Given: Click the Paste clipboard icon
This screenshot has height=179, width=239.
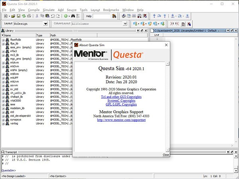Looking at the screenshot, I should [47, 16].
